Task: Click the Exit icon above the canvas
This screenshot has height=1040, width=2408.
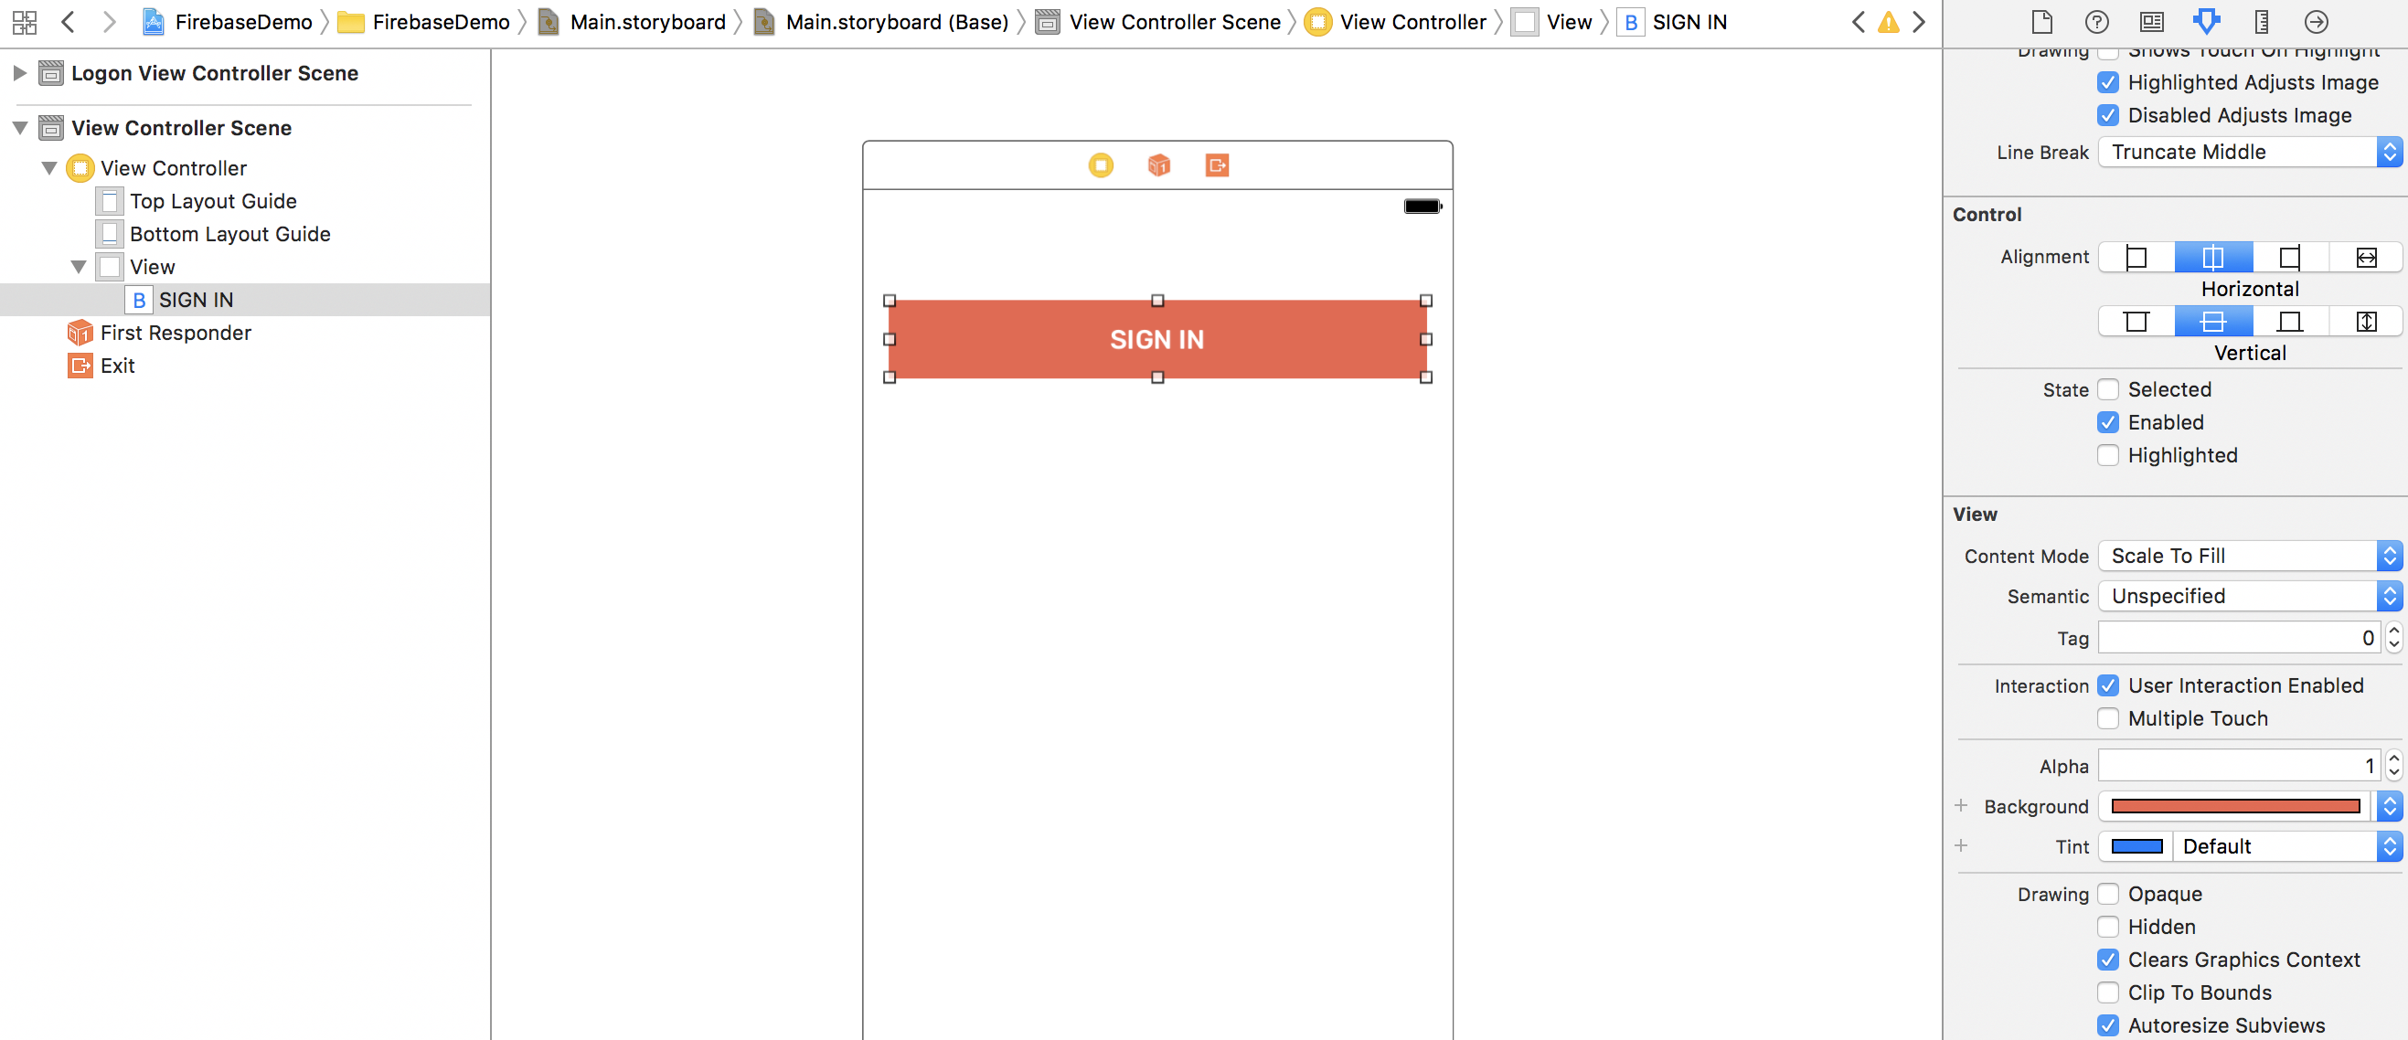Action: [1216, 165]
